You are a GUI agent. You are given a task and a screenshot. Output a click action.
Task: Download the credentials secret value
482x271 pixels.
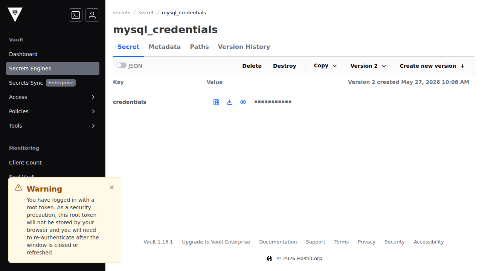[230, 102]
